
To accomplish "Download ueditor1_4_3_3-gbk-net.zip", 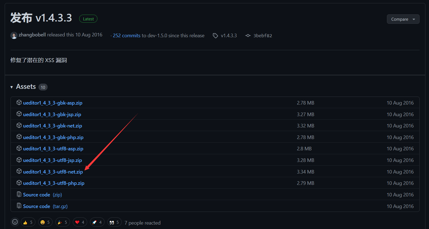I will 53,126.
